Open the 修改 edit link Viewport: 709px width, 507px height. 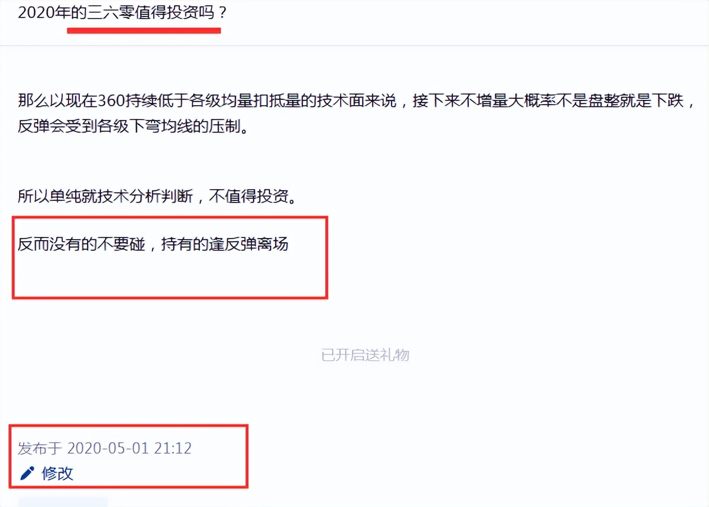57,473
